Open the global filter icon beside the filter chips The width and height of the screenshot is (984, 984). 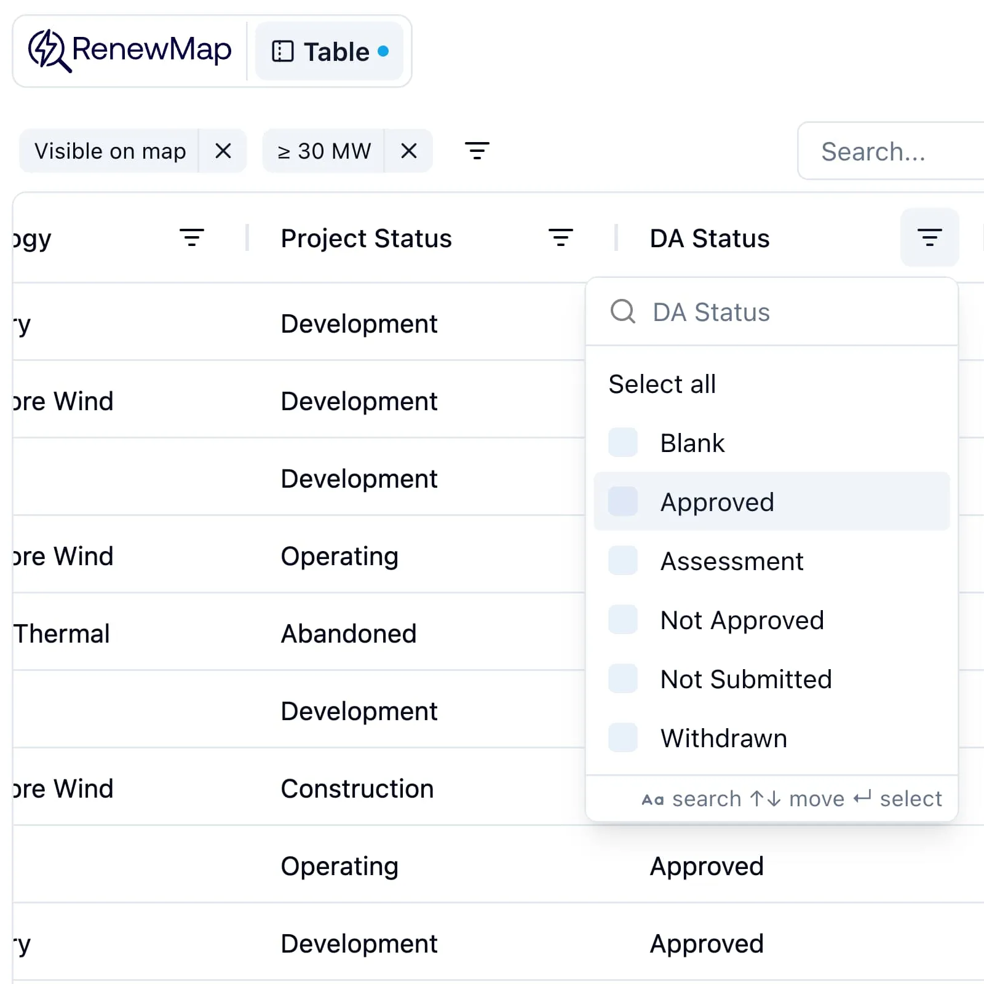(478, 151)
